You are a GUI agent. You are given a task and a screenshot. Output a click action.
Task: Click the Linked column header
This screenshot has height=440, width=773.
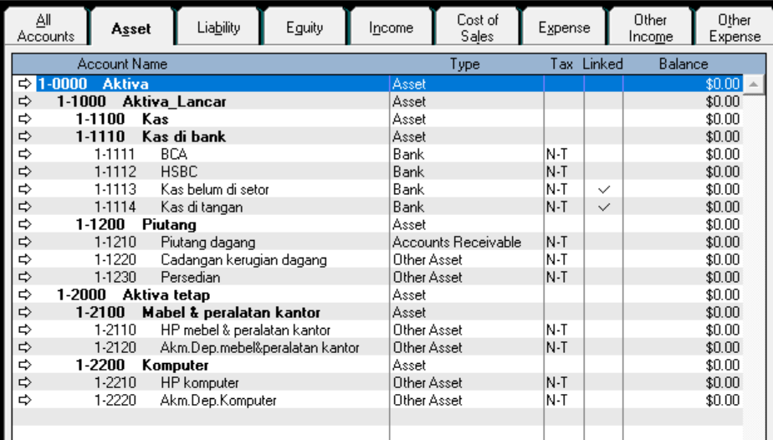602,64
